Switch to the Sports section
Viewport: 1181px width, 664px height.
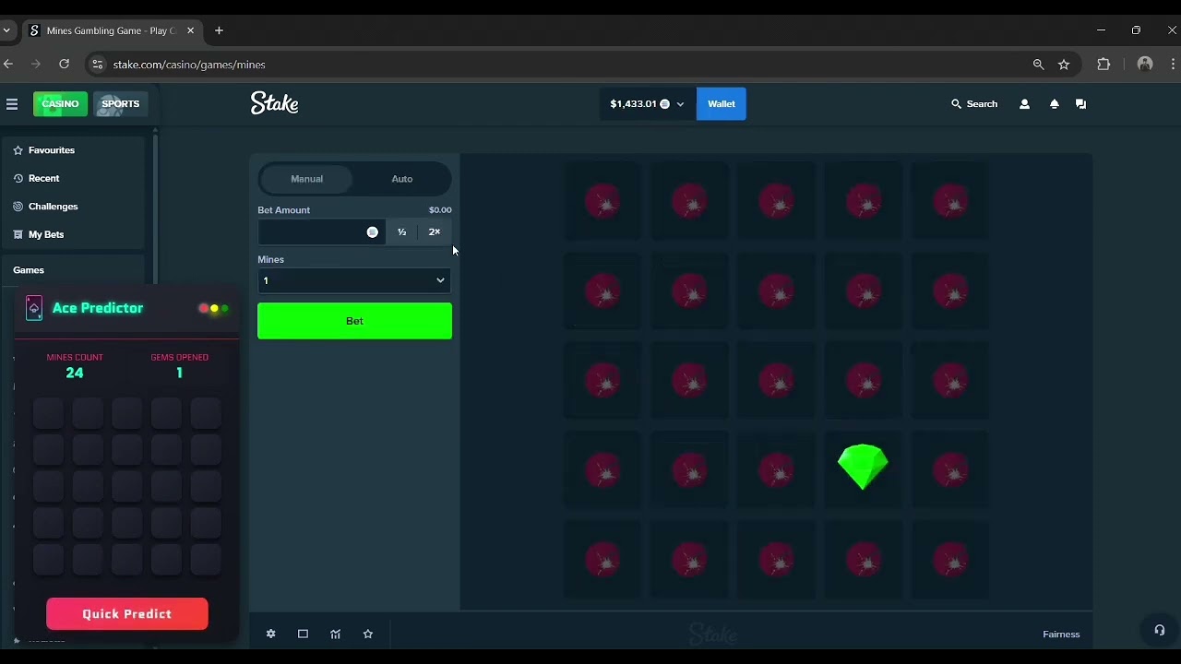pos(120,104)
